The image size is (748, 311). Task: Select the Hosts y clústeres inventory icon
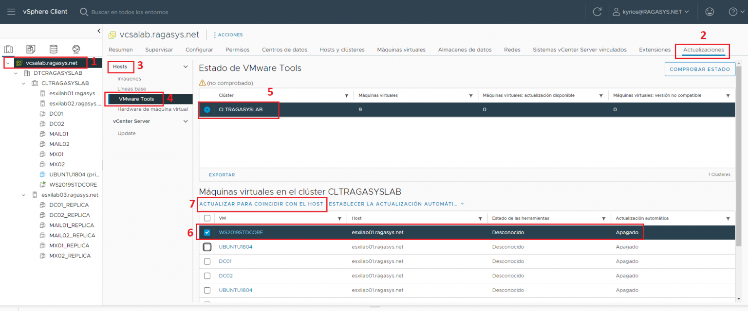(7, 49)
